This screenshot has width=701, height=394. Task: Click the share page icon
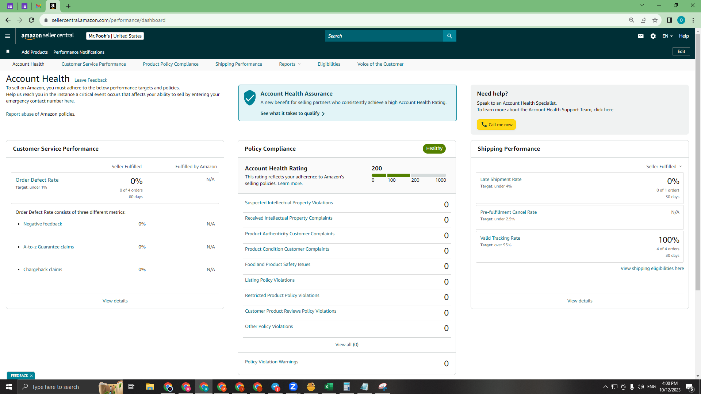643,20
